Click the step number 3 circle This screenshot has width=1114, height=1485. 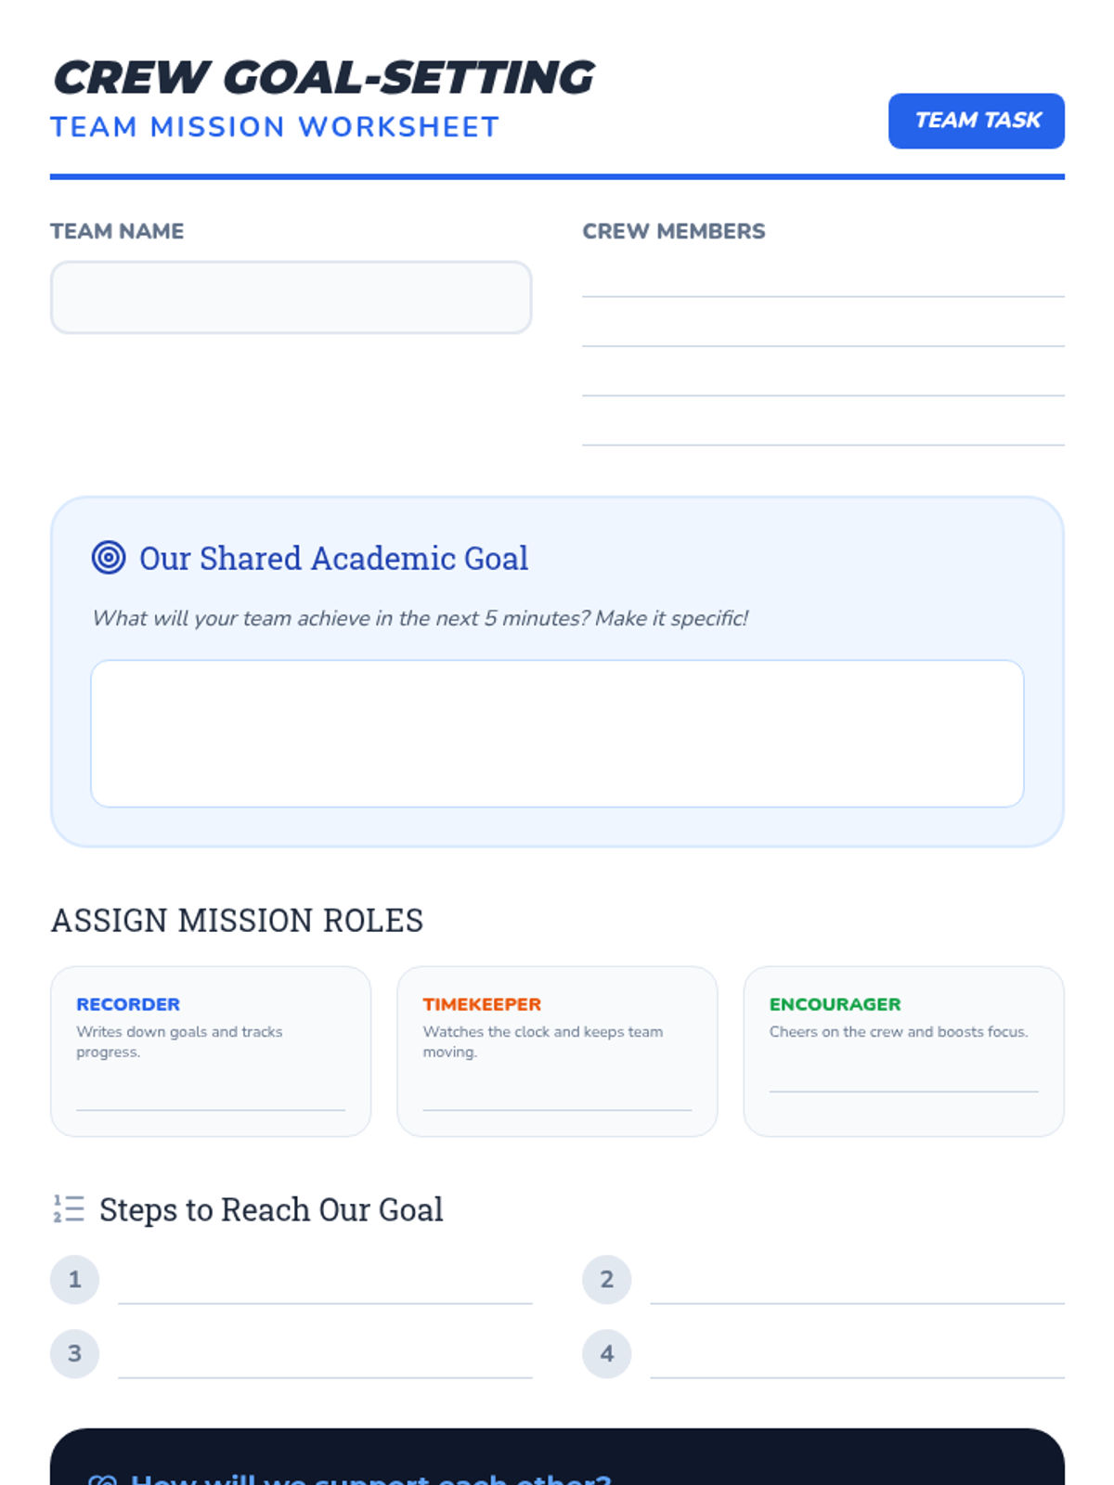pos(75,1354)
